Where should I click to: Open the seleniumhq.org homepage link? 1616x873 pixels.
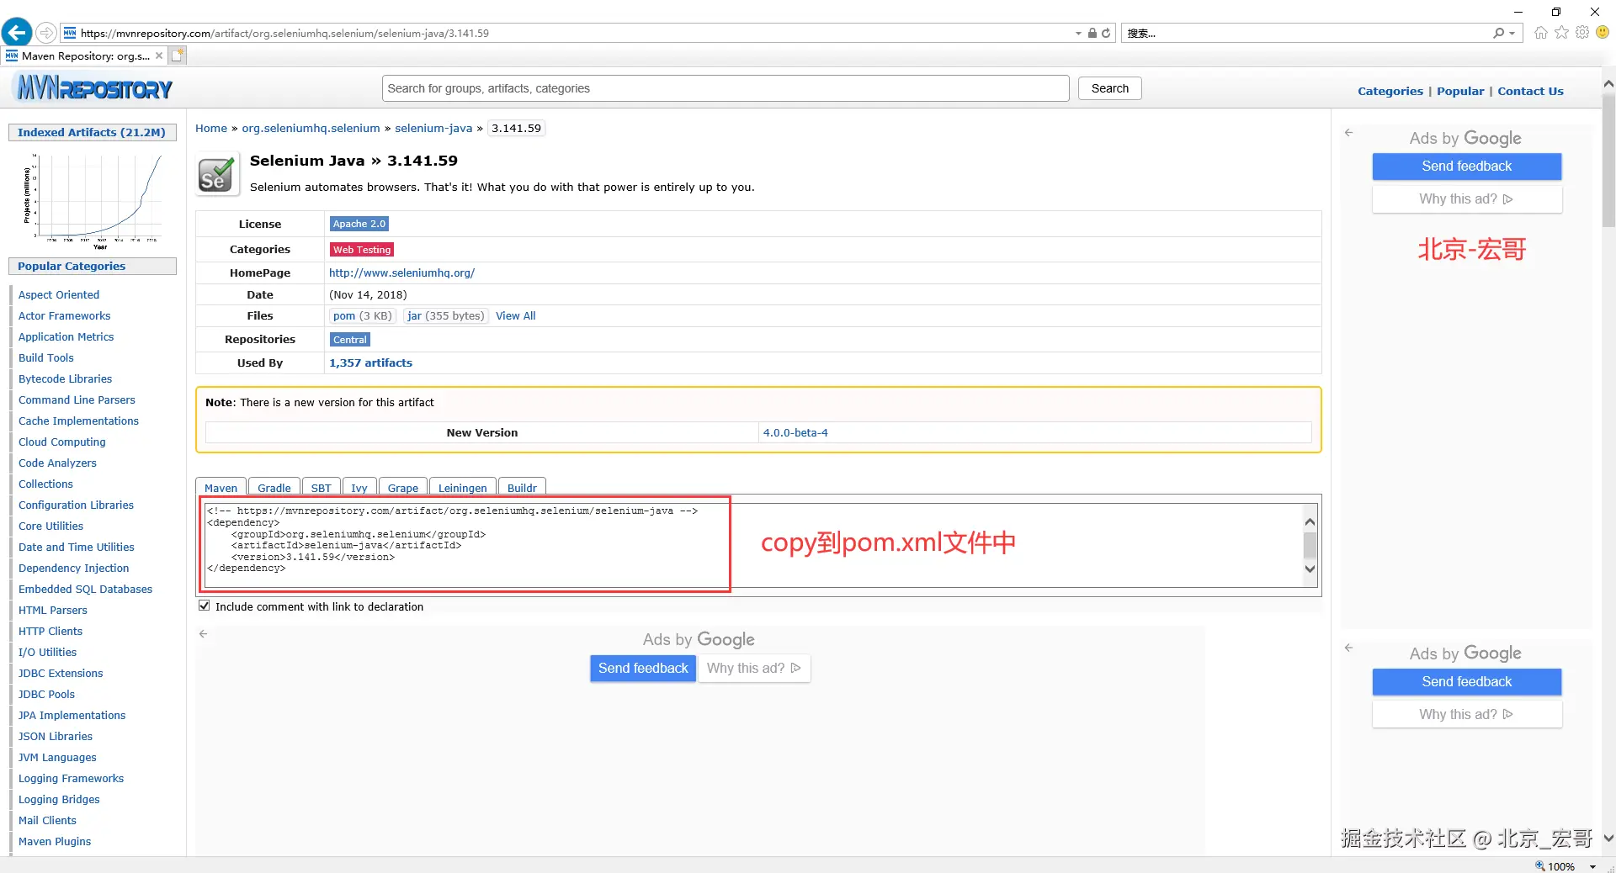401,273
